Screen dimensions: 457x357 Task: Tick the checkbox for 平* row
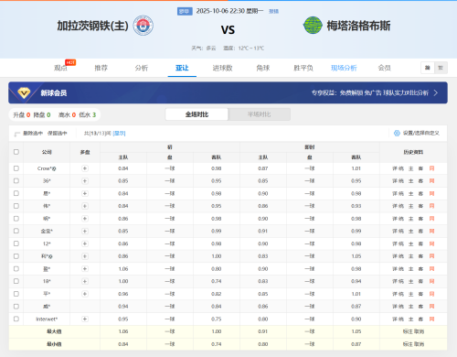[16, 294]
